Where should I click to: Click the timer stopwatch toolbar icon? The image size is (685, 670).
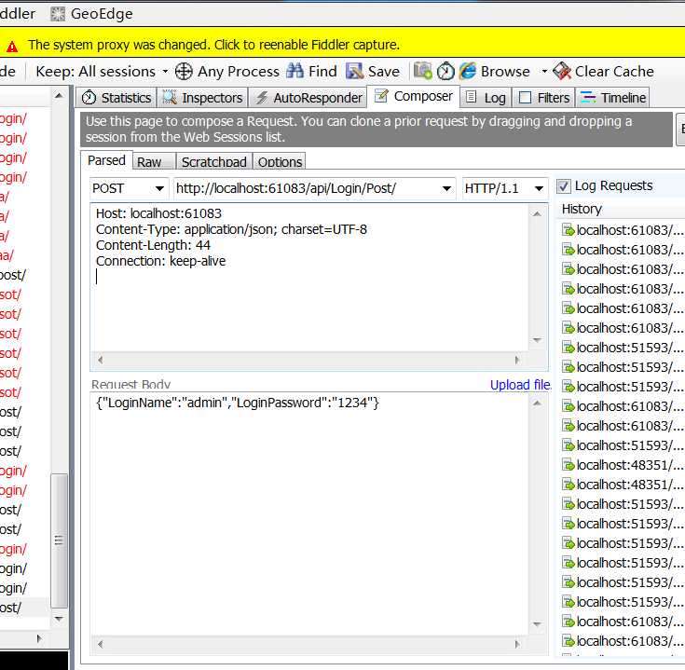click(445, 71)
